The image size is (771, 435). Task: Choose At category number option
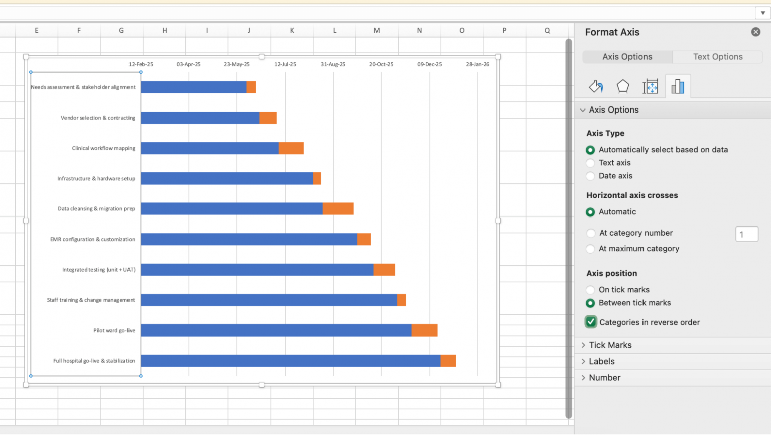pos(590,233)
